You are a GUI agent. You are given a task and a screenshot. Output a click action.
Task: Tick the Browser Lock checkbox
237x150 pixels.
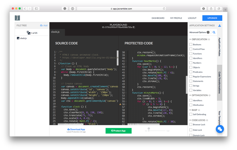(191, 124)
